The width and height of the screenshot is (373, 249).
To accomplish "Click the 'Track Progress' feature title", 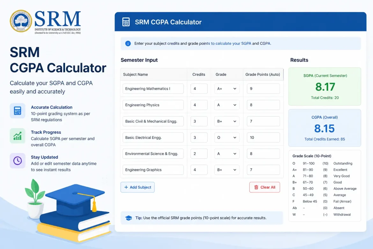I will pyautogui.click(x=46, y=132).
